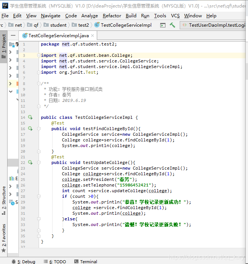Open the Code menu

[x=71, y=16]
